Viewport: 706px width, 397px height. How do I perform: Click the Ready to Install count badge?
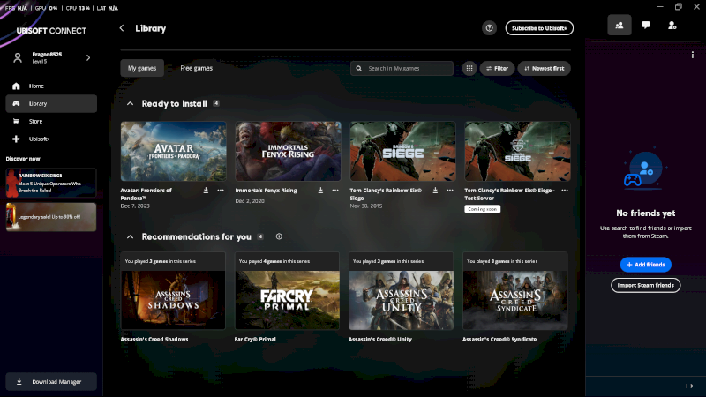click(216, 103)
